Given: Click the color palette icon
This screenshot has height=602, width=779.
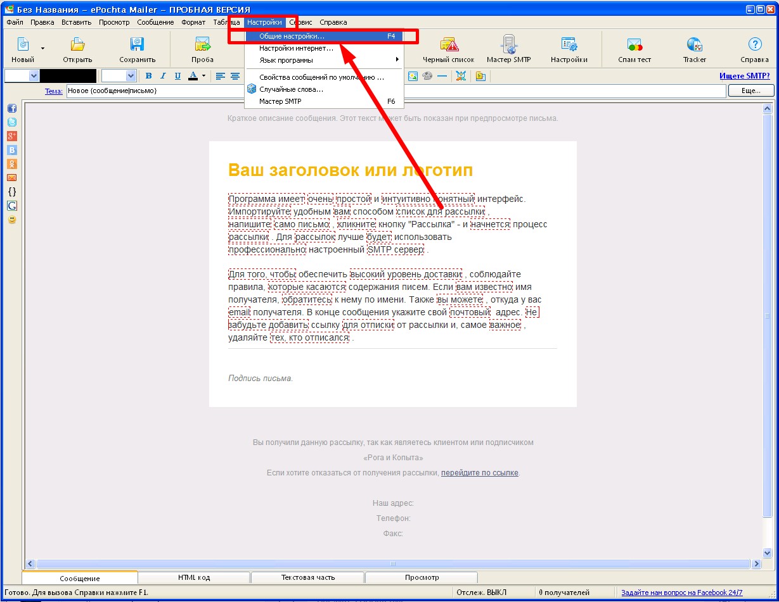Looking at the screenshot, I should [x=427, y=76].
